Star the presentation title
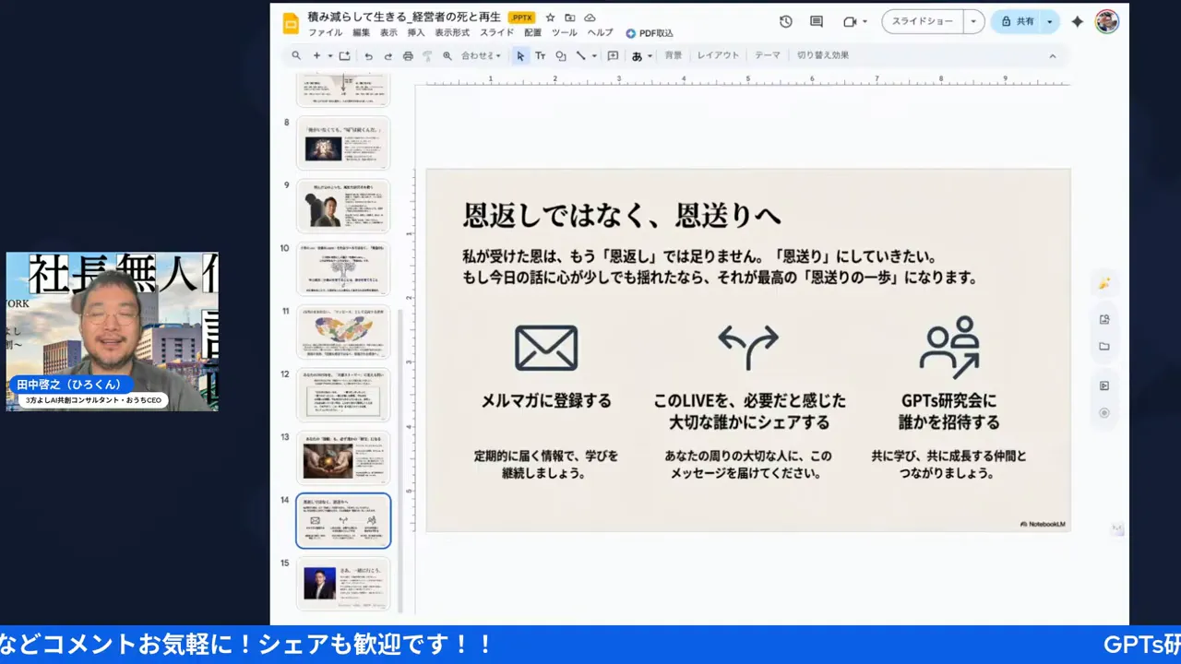The width and height of the screenshot is (1181, 664). tap(550, 18)
